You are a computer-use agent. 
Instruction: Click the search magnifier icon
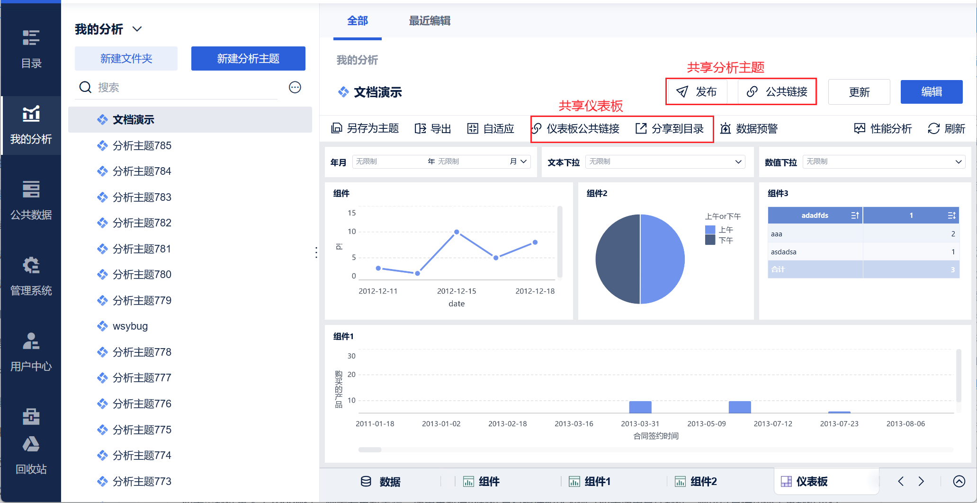(x=85, y=87)
